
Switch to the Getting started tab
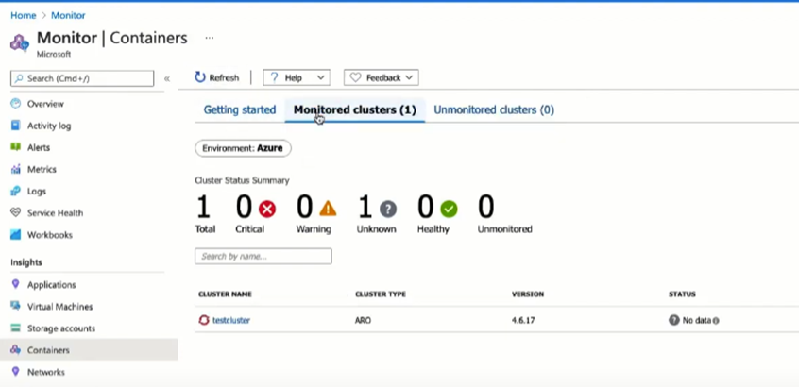[240, 109]
